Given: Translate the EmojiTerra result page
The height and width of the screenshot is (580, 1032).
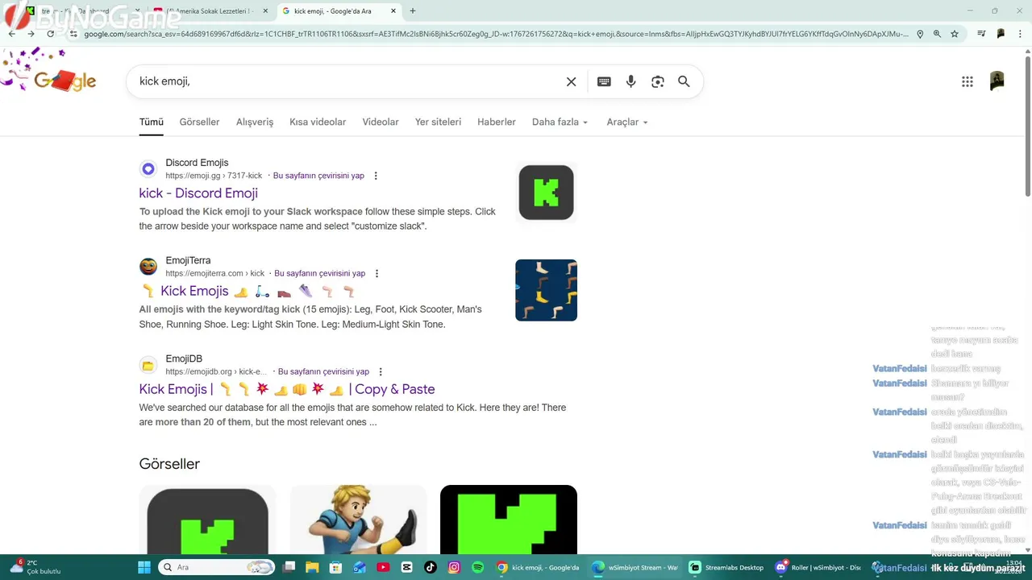Looking at the screenshot, I should pyautogui.click(x=319, y=273).
